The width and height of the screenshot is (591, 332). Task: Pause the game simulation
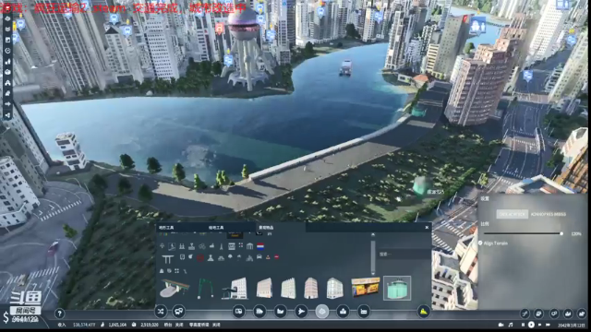523,325
